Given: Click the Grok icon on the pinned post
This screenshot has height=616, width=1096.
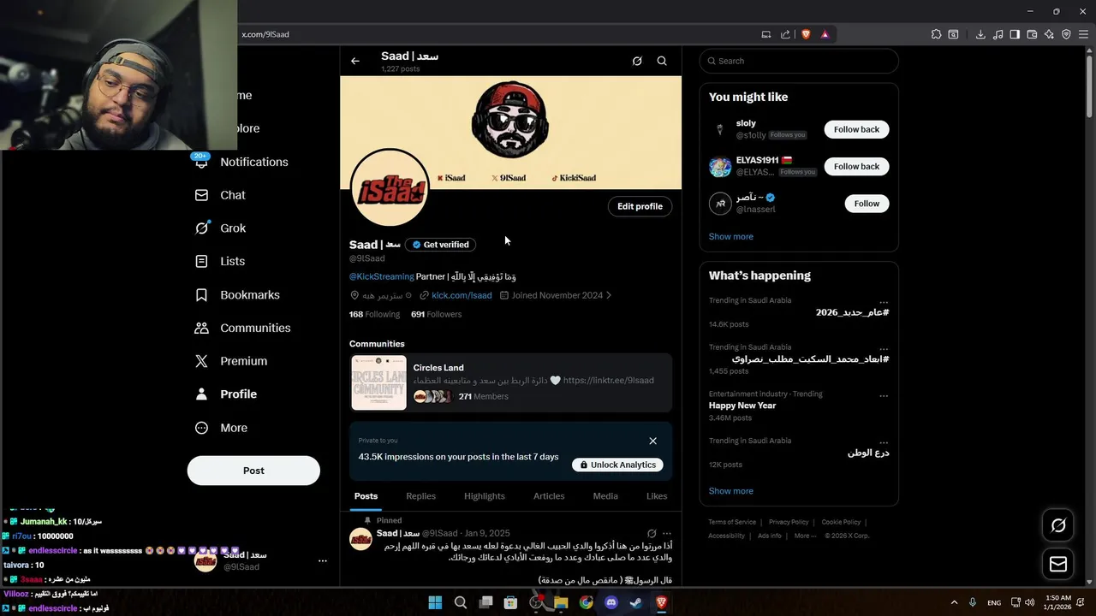Looking at the screenshot, I should coord(652,533).
